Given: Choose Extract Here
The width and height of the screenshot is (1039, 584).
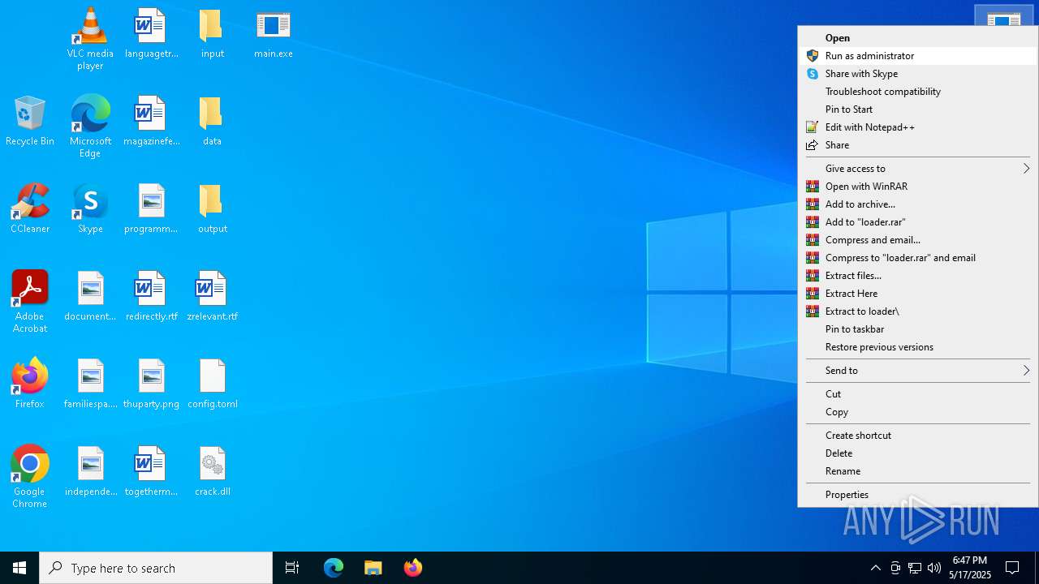Looking at the screenshot, I should click(x=917, y=294).
